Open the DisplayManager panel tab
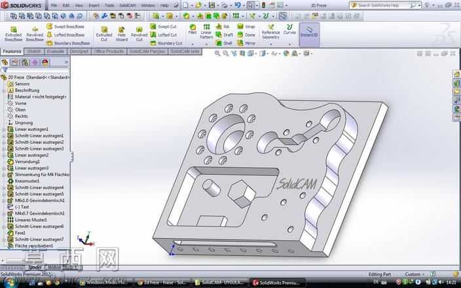 click(x=45, y=62)
